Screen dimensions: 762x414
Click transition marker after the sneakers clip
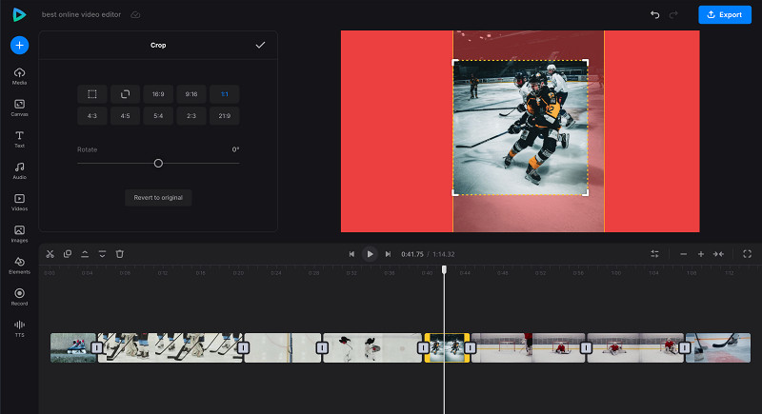tap(97, 348)
